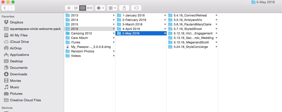
Task: Select the iTunes folder
Action: 90,42
